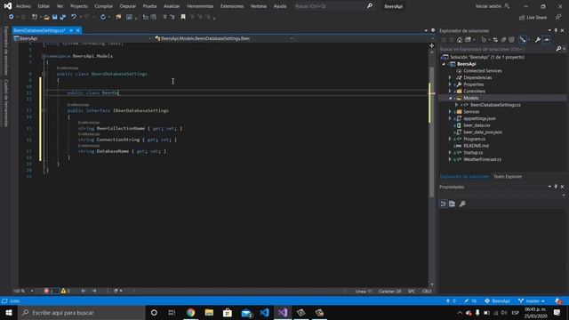Open the BeersApi.Models.BeersDatabaseSettings.Beer type dropdown
This screenshot has height=320, width=569.
[291, 38]
